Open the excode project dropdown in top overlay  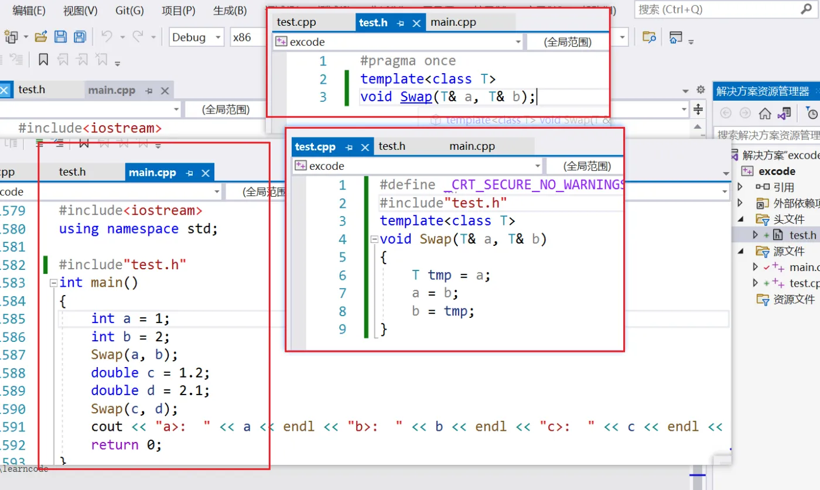point(398,42)
